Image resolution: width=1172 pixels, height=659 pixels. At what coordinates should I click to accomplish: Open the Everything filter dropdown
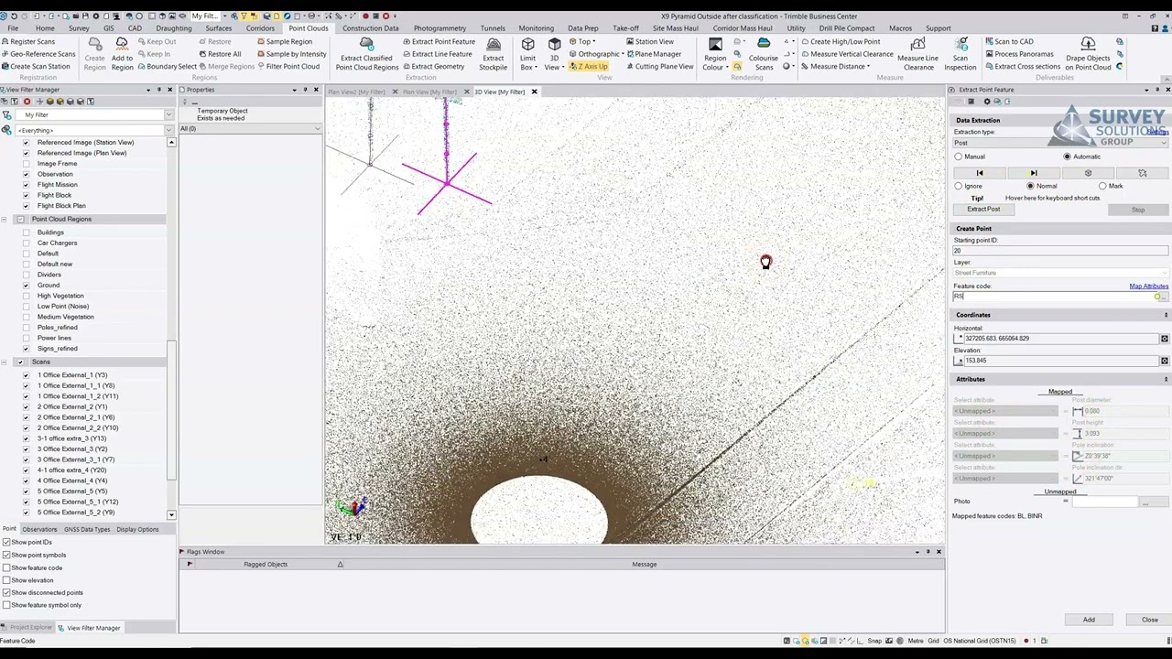point(169,130)
